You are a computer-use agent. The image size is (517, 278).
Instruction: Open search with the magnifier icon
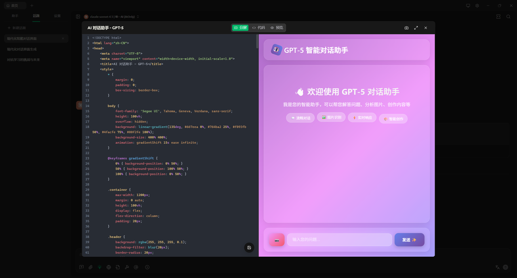[509, 17]
